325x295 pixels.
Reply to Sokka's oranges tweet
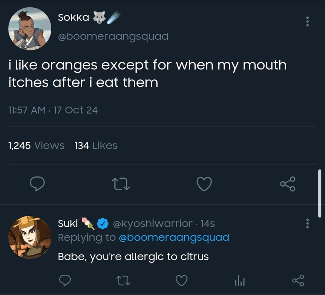click(x=37, y=184)
